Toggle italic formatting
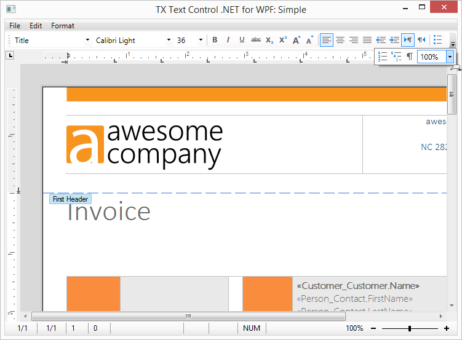The width and height of the screenshot is (462, 340). [x=228, y=40]
